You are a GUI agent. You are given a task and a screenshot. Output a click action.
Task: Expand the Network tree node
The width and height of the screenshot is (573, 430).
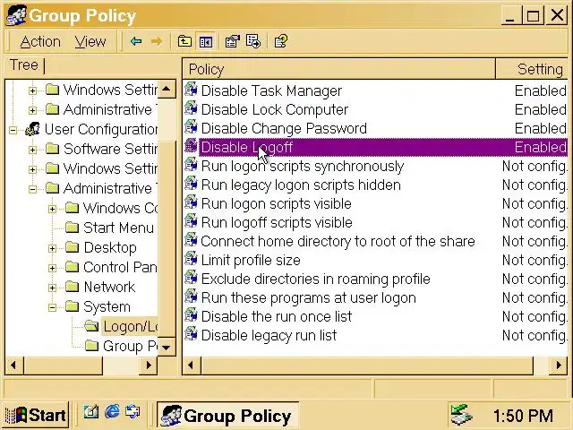coord(52,288)
